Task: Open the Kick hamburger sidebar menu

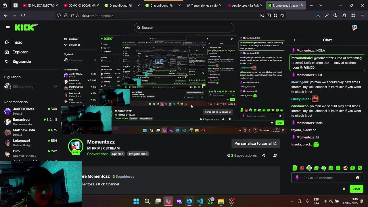Action: pos(8,28)
